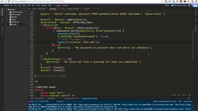Open Chrome hamburger menu

196,1
